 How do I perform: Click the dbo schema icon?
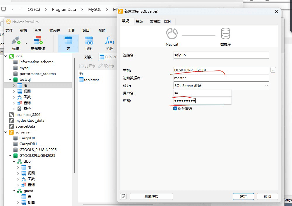coord(20,162)
